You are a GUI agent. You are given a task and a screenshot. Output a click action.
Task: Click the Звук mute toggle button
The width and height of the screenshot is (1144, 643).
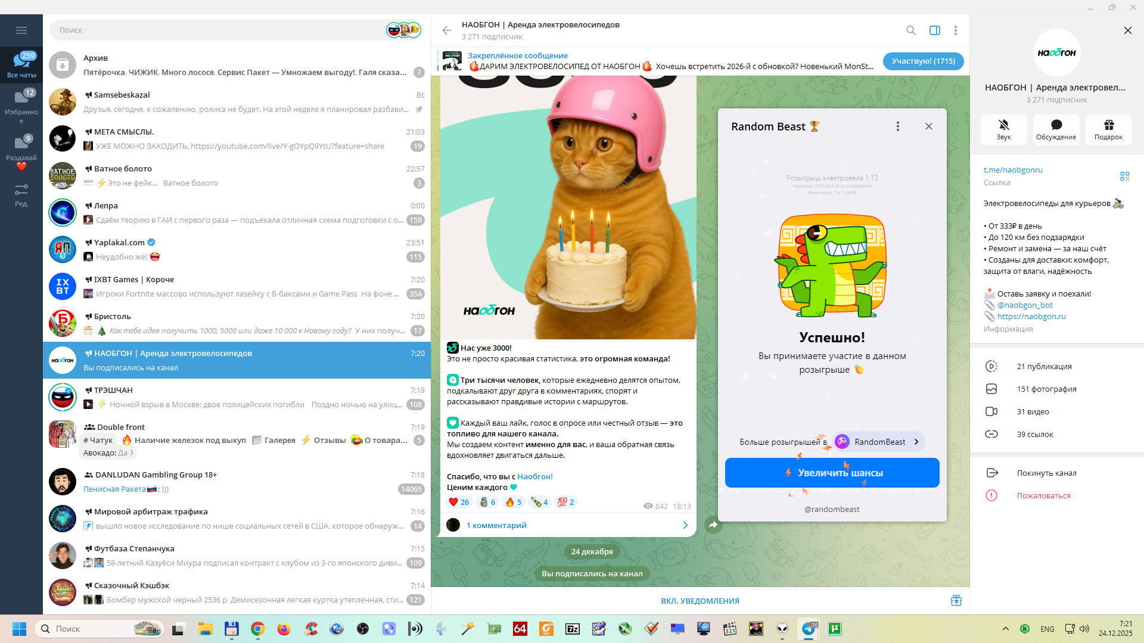[x=1003, y=129]
